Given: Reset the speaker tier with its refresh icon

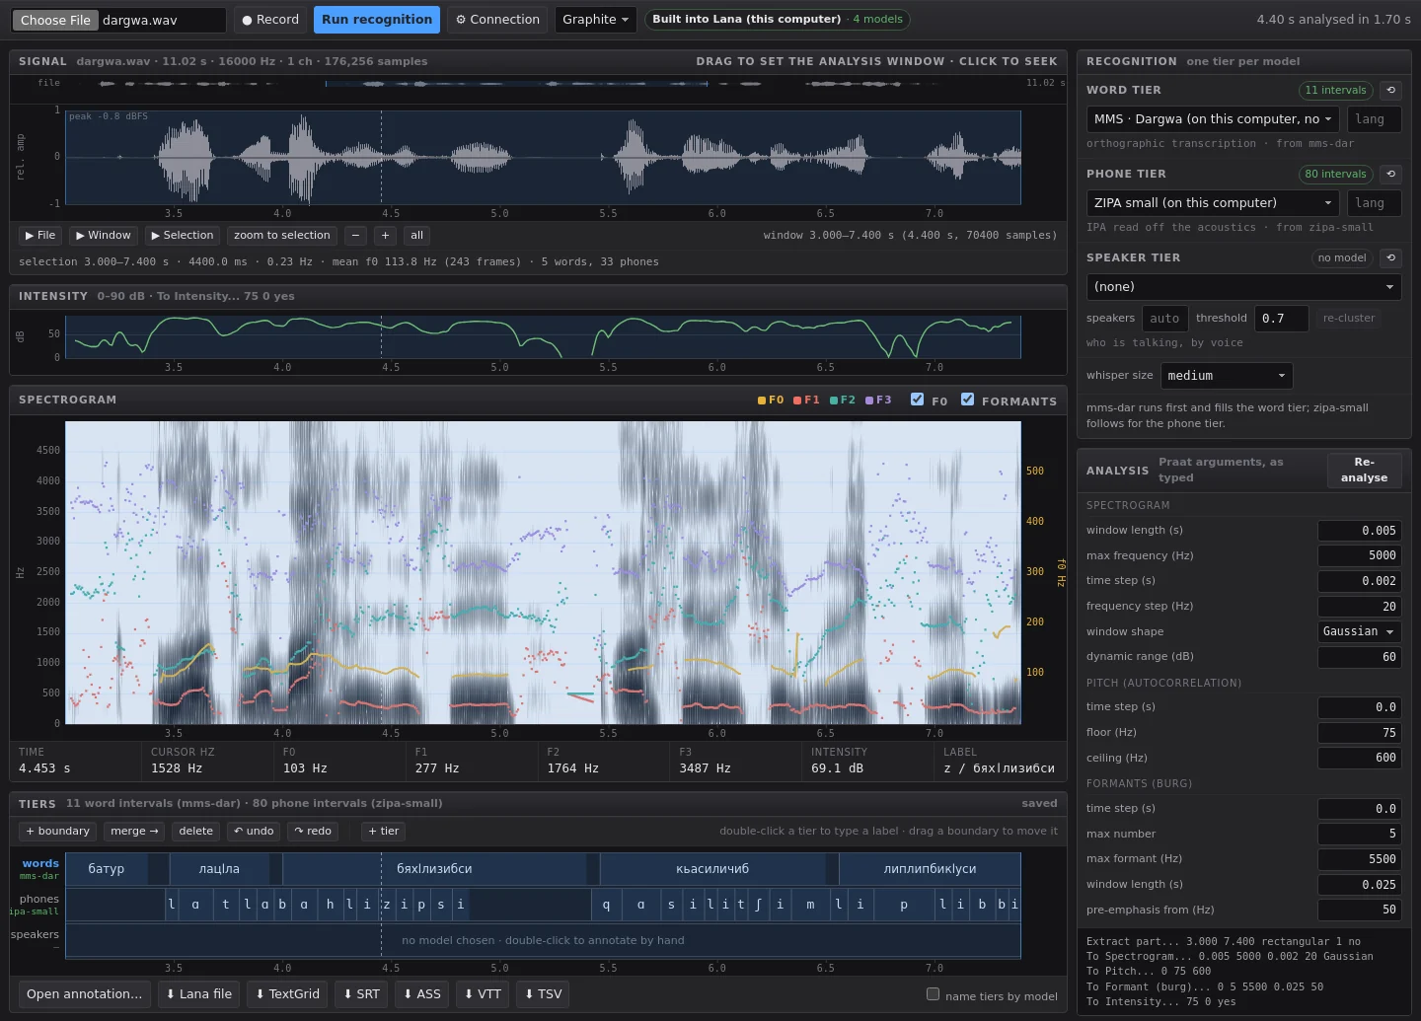Looking at the screenshot, I should coord(1391,257).
